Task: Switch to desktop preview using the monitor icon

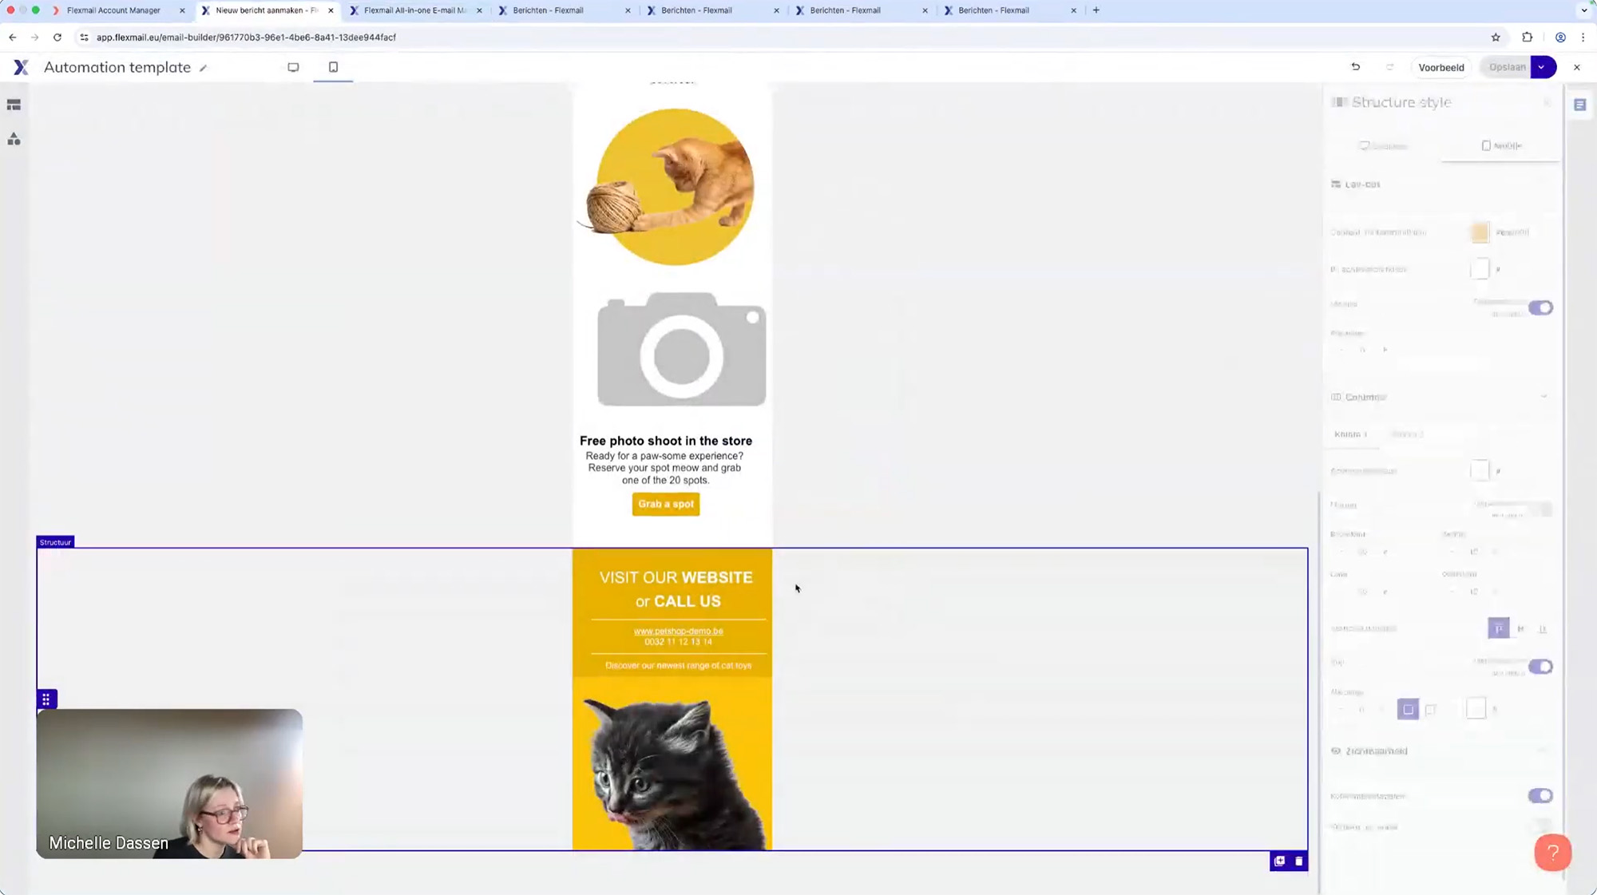Action: tap(294, 67)
